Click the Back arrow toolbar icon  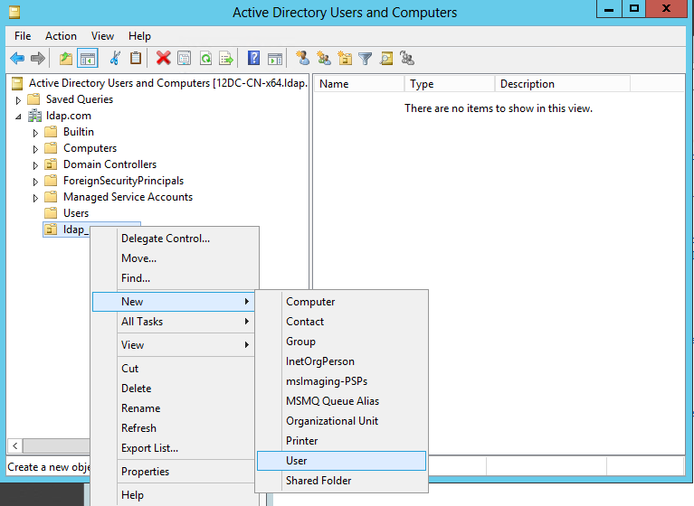[17, 59]
